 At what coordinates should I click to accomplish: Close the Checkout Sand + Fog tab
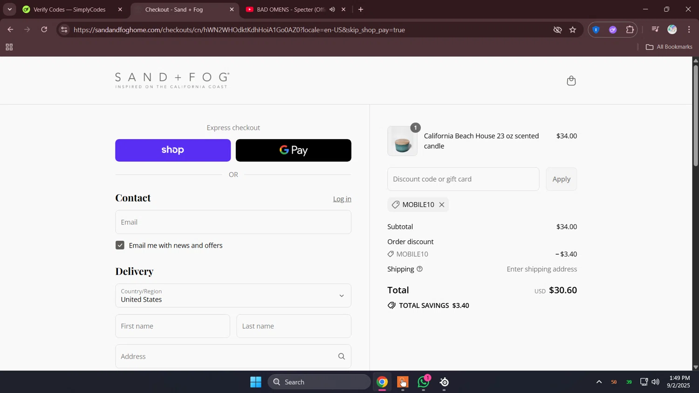(x=232, y=9)
